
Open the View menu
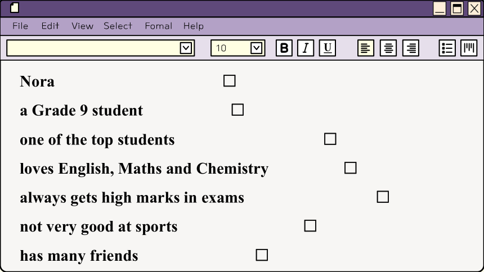point(82,26)
